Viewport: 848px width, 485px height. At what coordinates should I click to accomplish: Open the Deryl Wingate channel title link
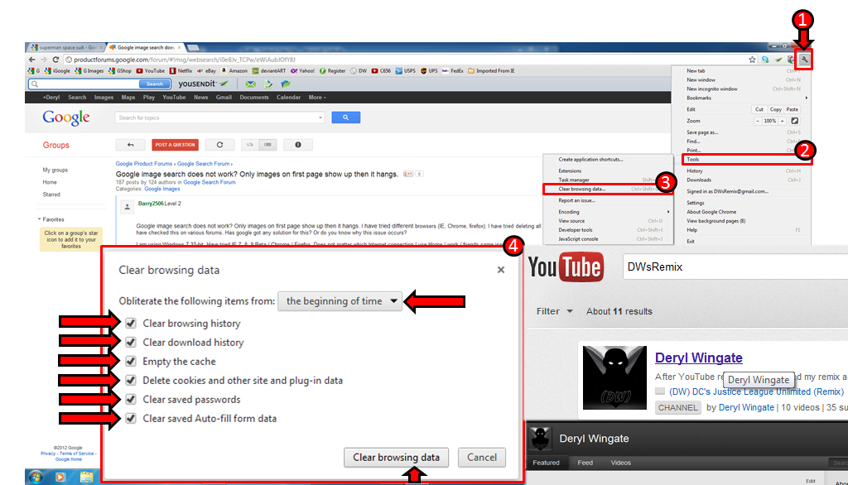coord(699,358)
